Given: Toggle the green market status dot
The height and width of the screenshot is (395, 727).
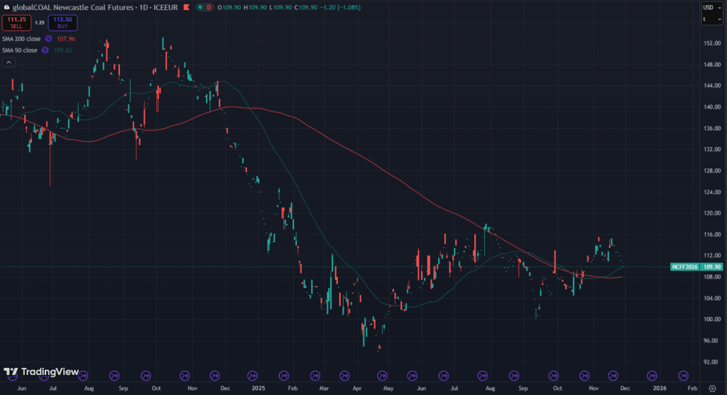Looking at the screenshot, I should 201,7.
